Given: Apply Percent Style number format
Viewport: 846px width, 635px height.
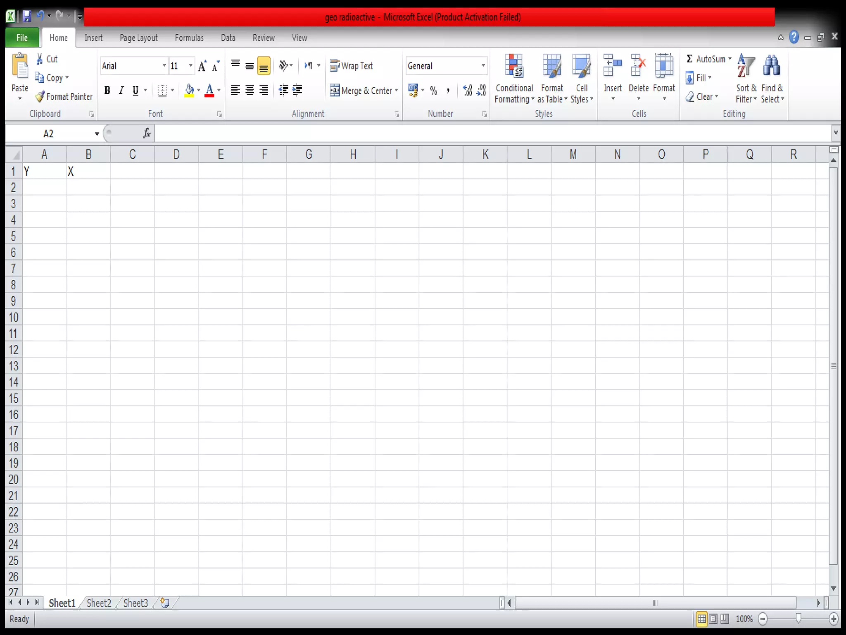Looking at the screenshot, I should [433, 91].
